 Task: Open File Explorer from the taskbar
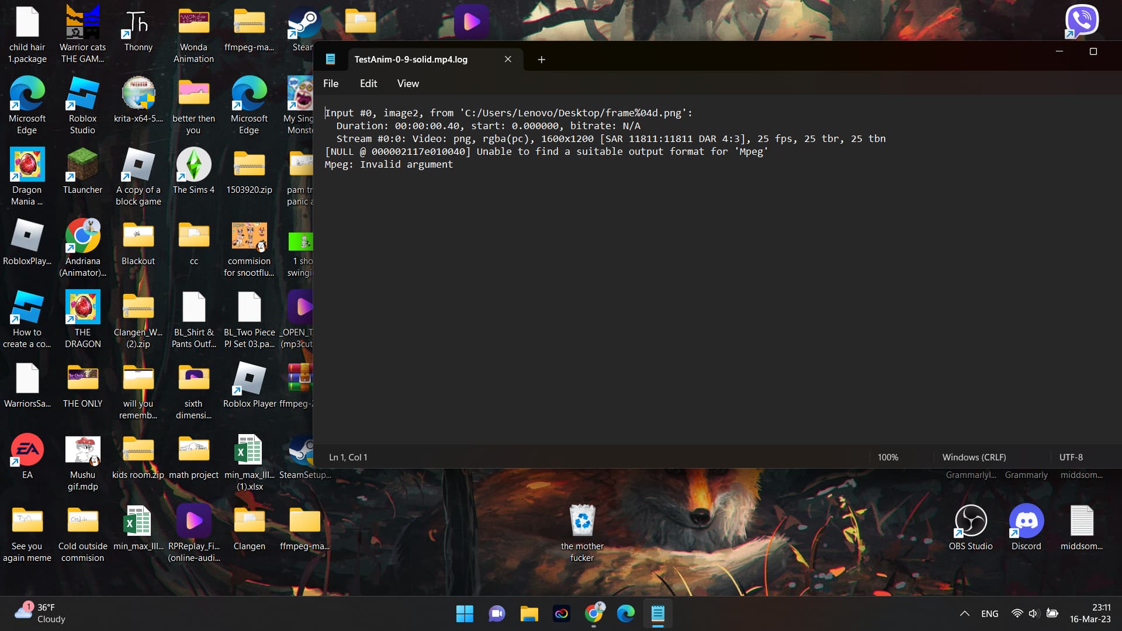click(529, 613)
